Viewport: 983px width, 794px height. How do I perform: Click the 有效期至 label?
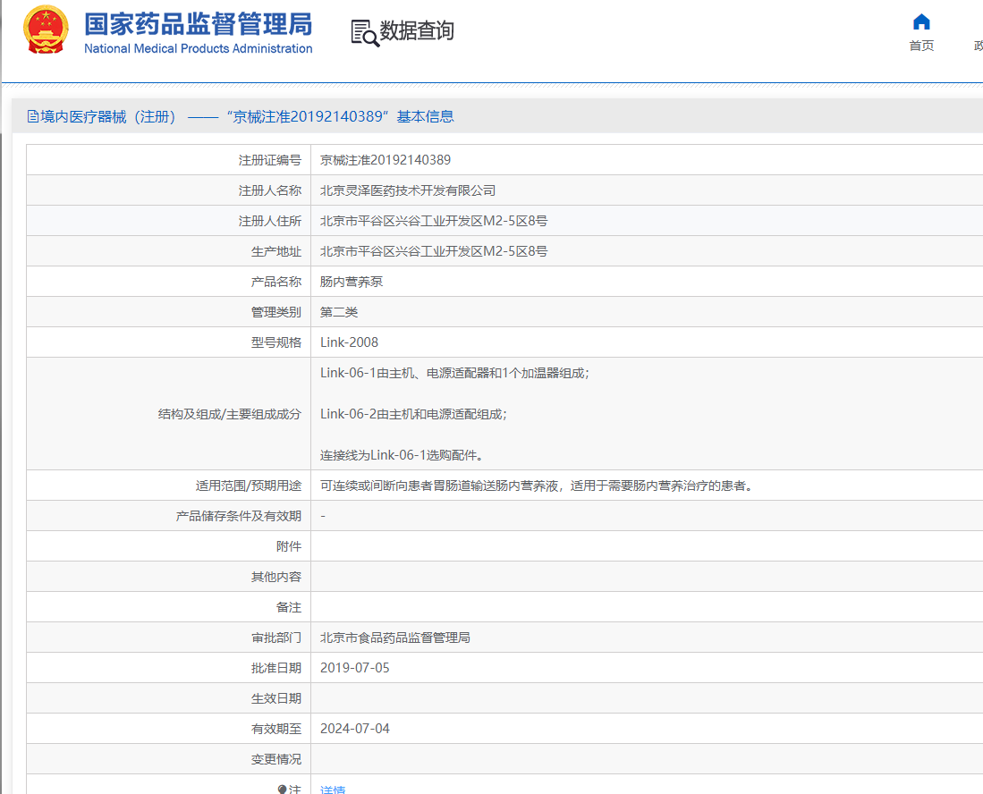(x=275, y=729)
